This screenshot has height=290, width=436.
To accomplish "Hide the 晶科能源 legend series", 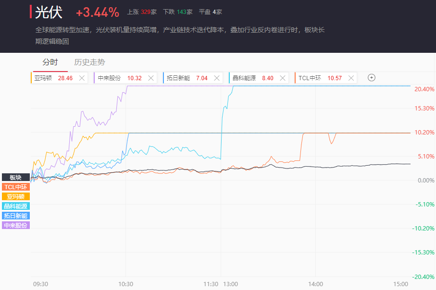I will 16,206.
